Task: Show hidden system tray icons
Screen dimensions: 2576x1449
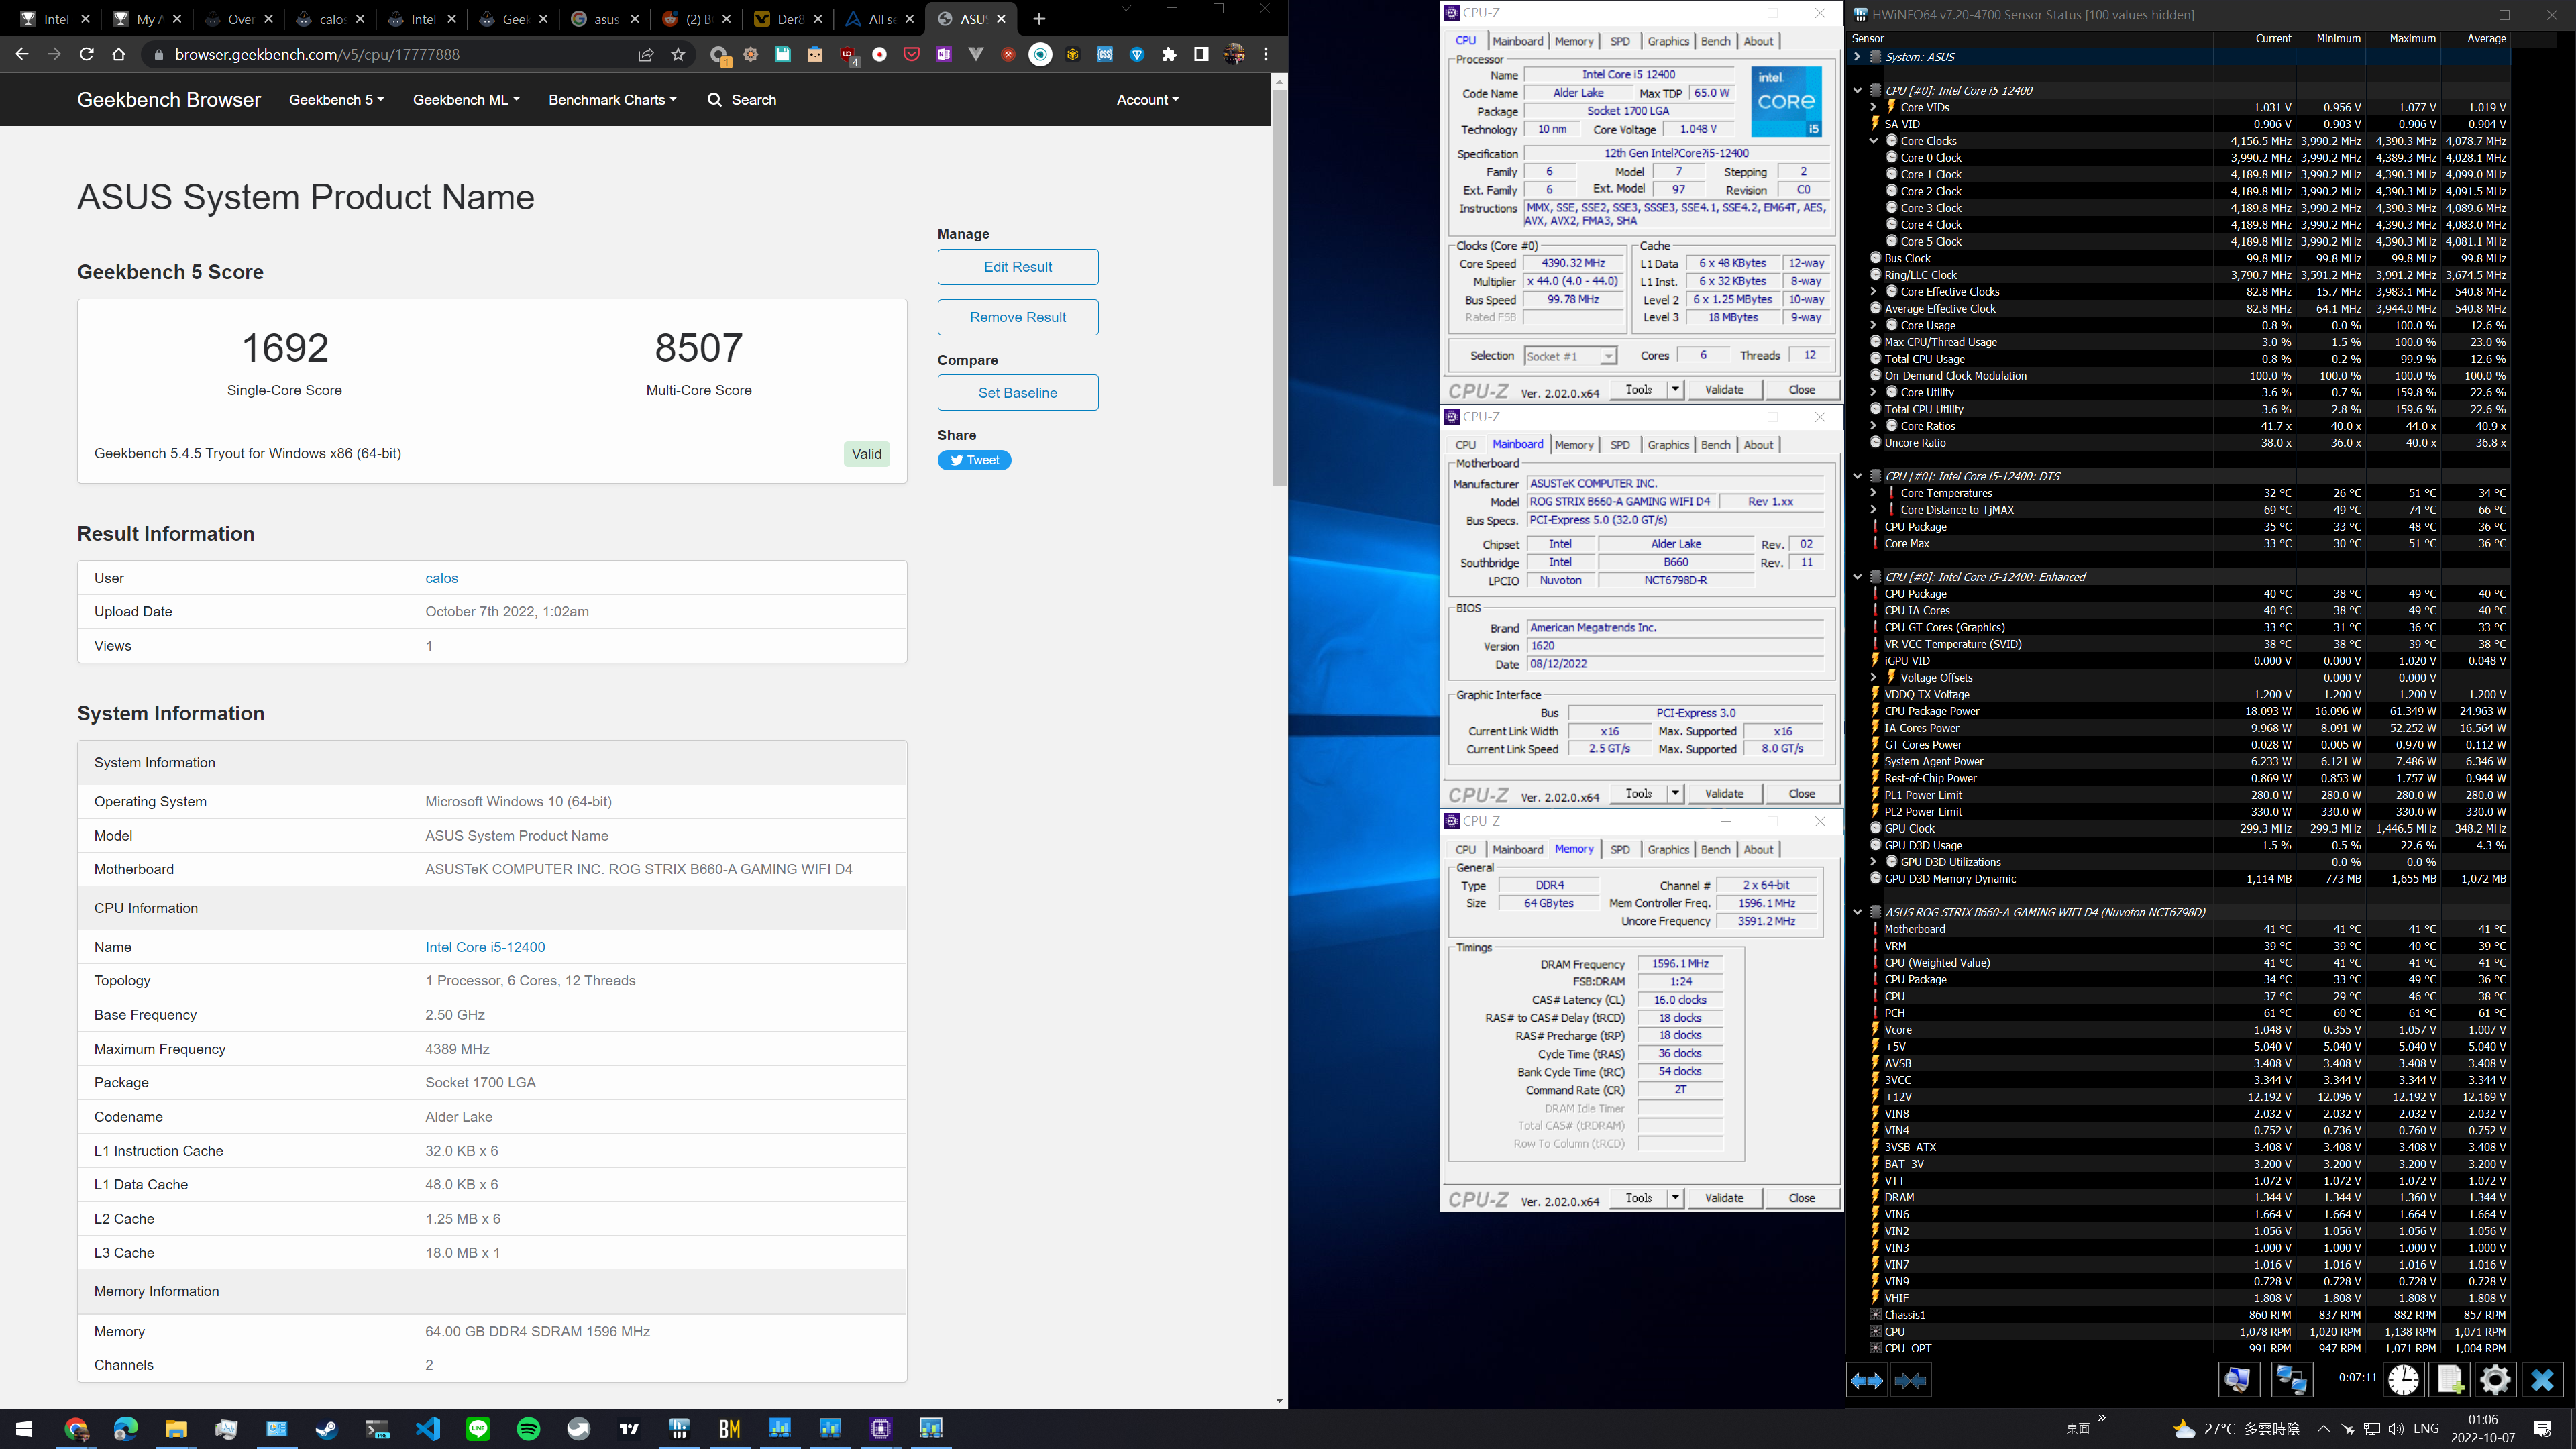Action: (x=2323, y=1428)
